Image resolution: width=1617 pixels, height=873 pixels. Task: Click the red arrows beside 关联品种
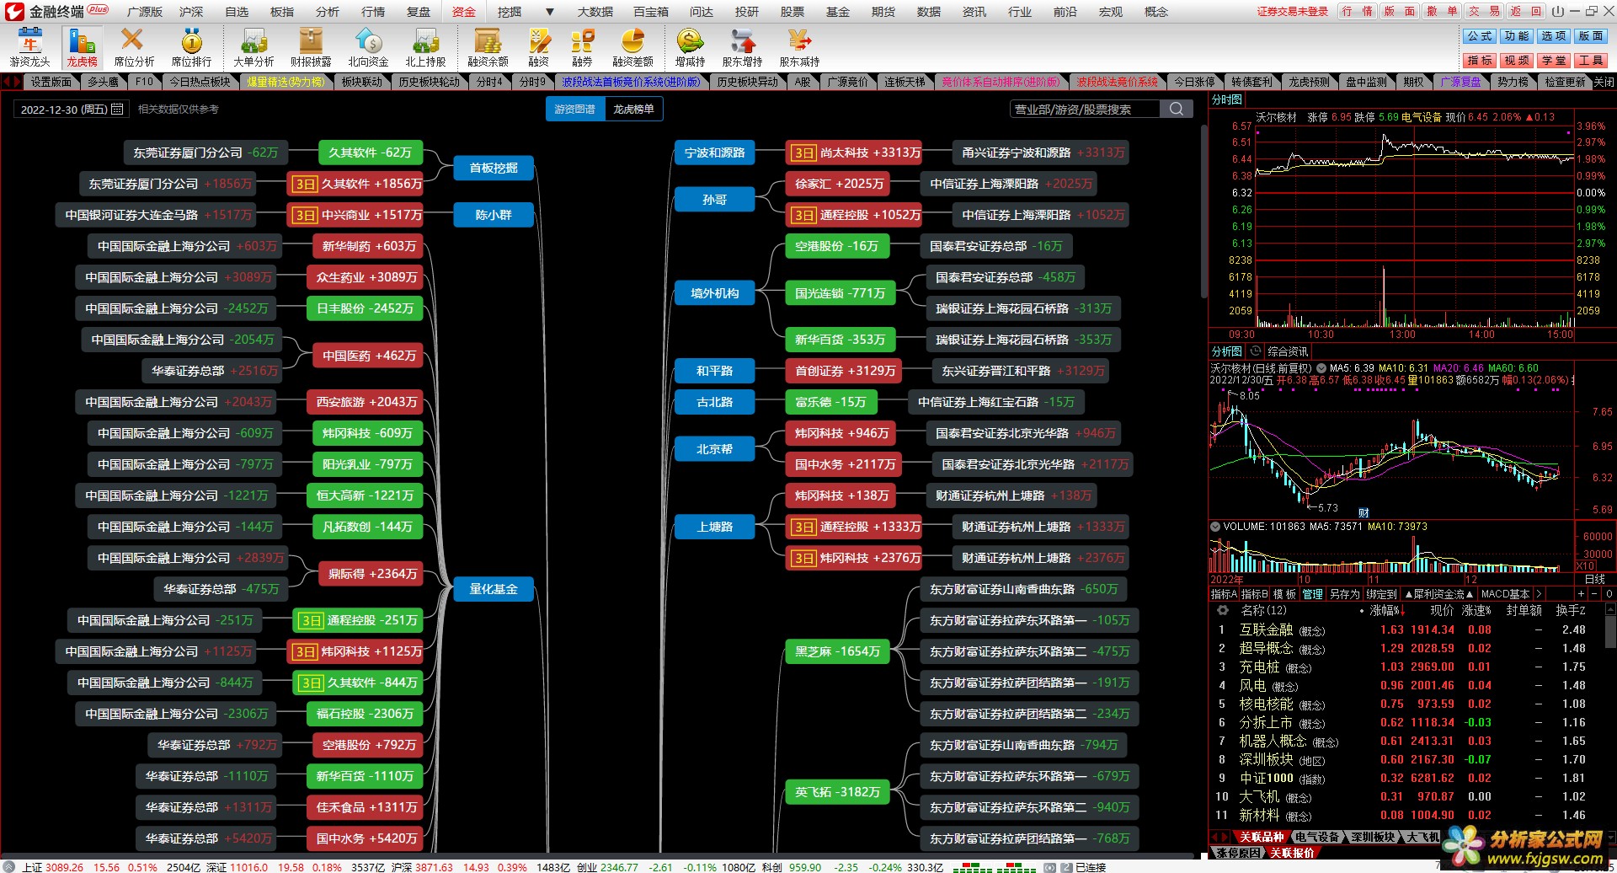click(x=1221, y=837)
